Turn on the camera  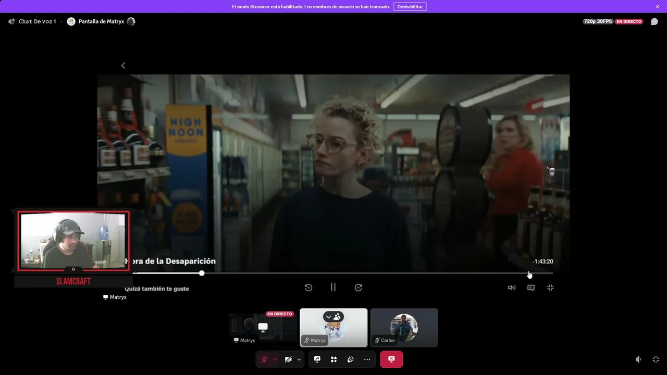[288, 359]
